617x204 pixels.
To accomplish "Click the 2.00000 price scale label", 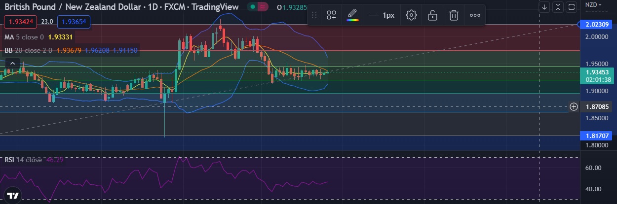I will pos(597,36).
